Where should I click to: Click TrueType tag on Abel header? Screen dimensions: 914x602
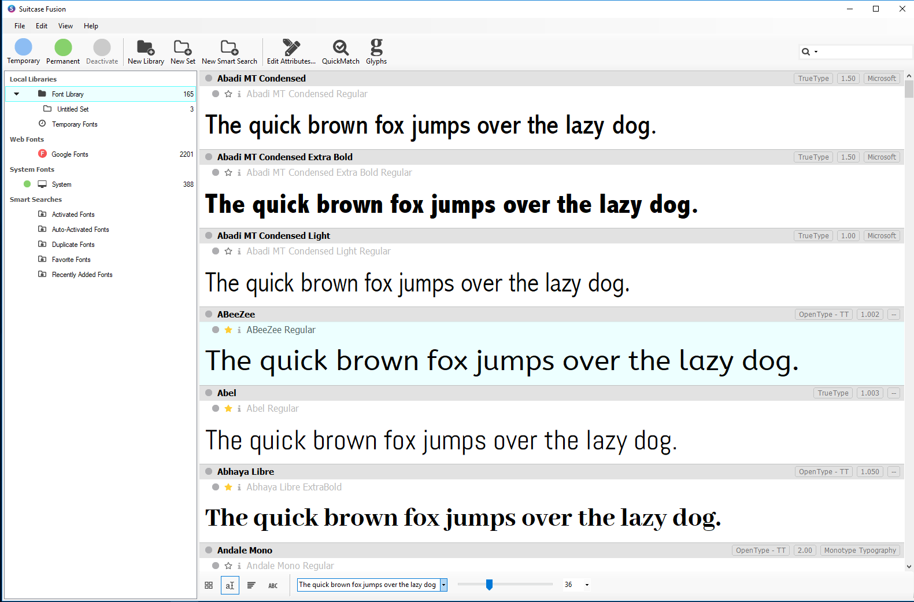click(x=833, y=393)
